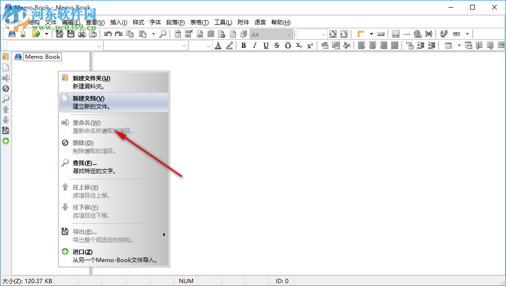Click the Paste clipboard icon
The width and height of the screenshot is (506, 286).
pyautogui.click(x=142, y=34)
